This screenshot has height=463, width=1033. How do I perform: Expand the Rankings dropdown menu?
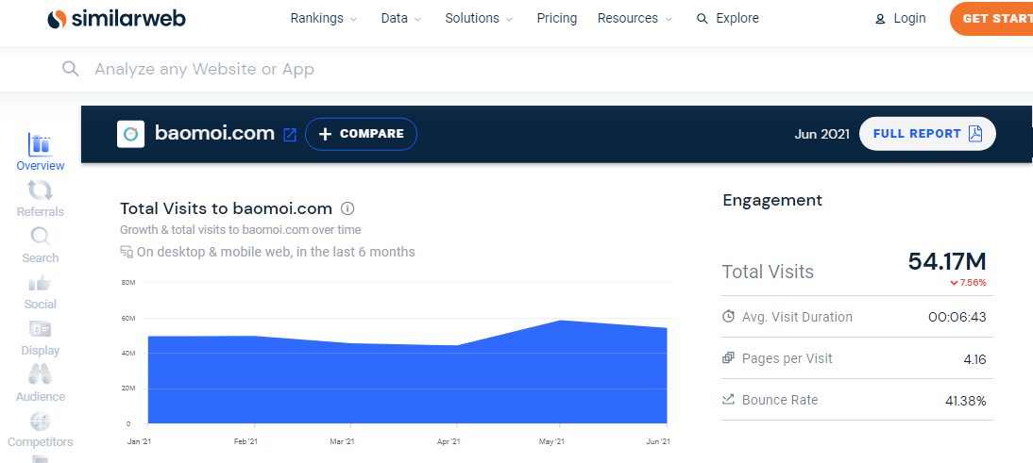[x=324, y=19]
